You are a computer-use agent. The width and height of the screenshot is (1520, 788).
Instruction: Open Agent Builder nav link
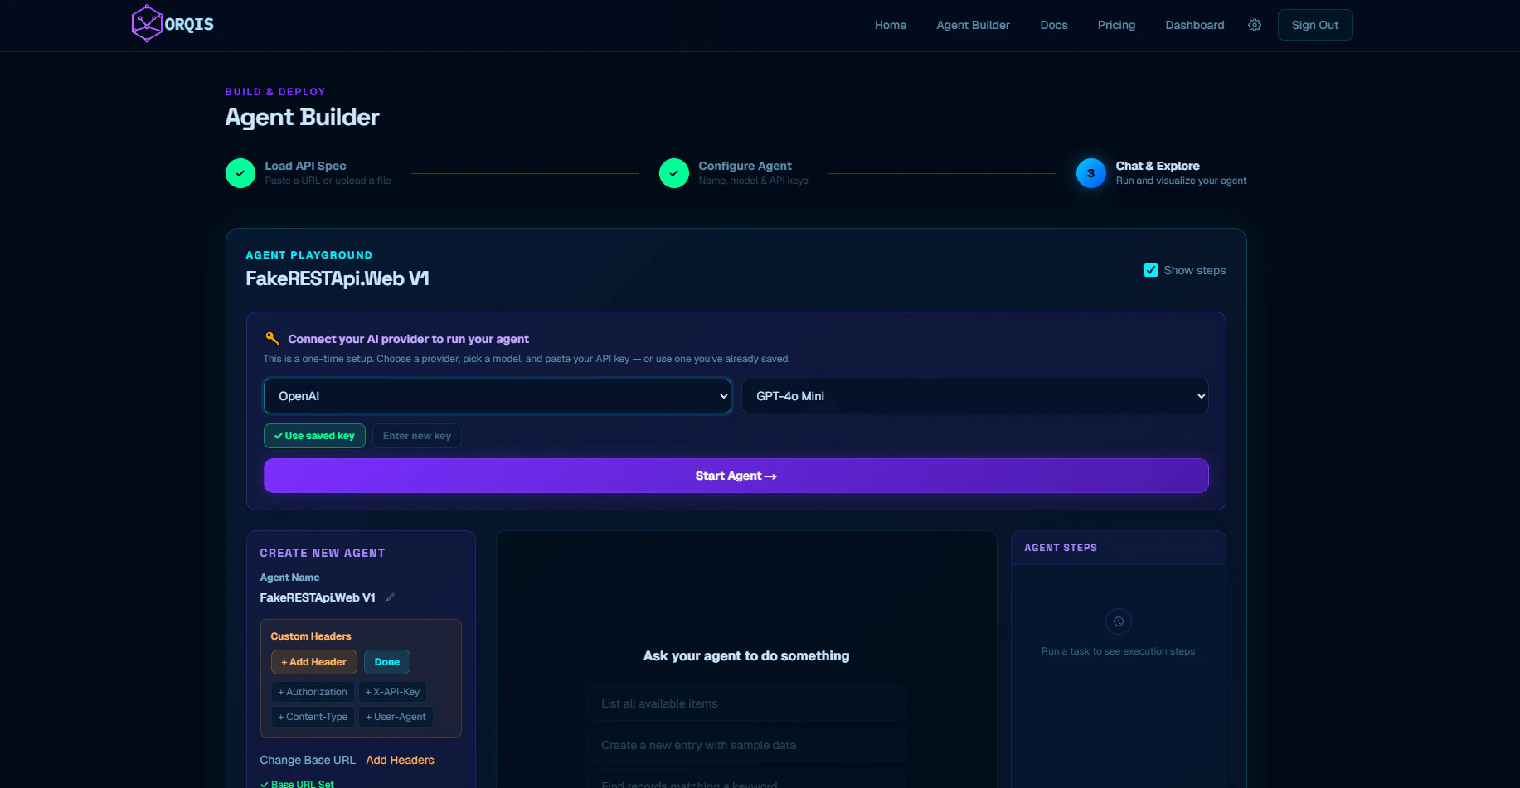[x=974, y=25]
